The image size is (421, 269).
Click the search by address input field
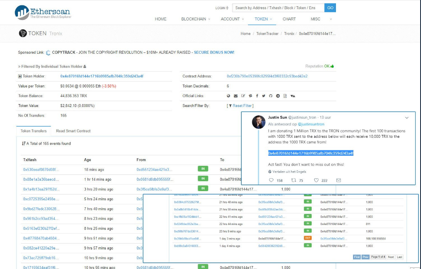click(x=278, y=8)
